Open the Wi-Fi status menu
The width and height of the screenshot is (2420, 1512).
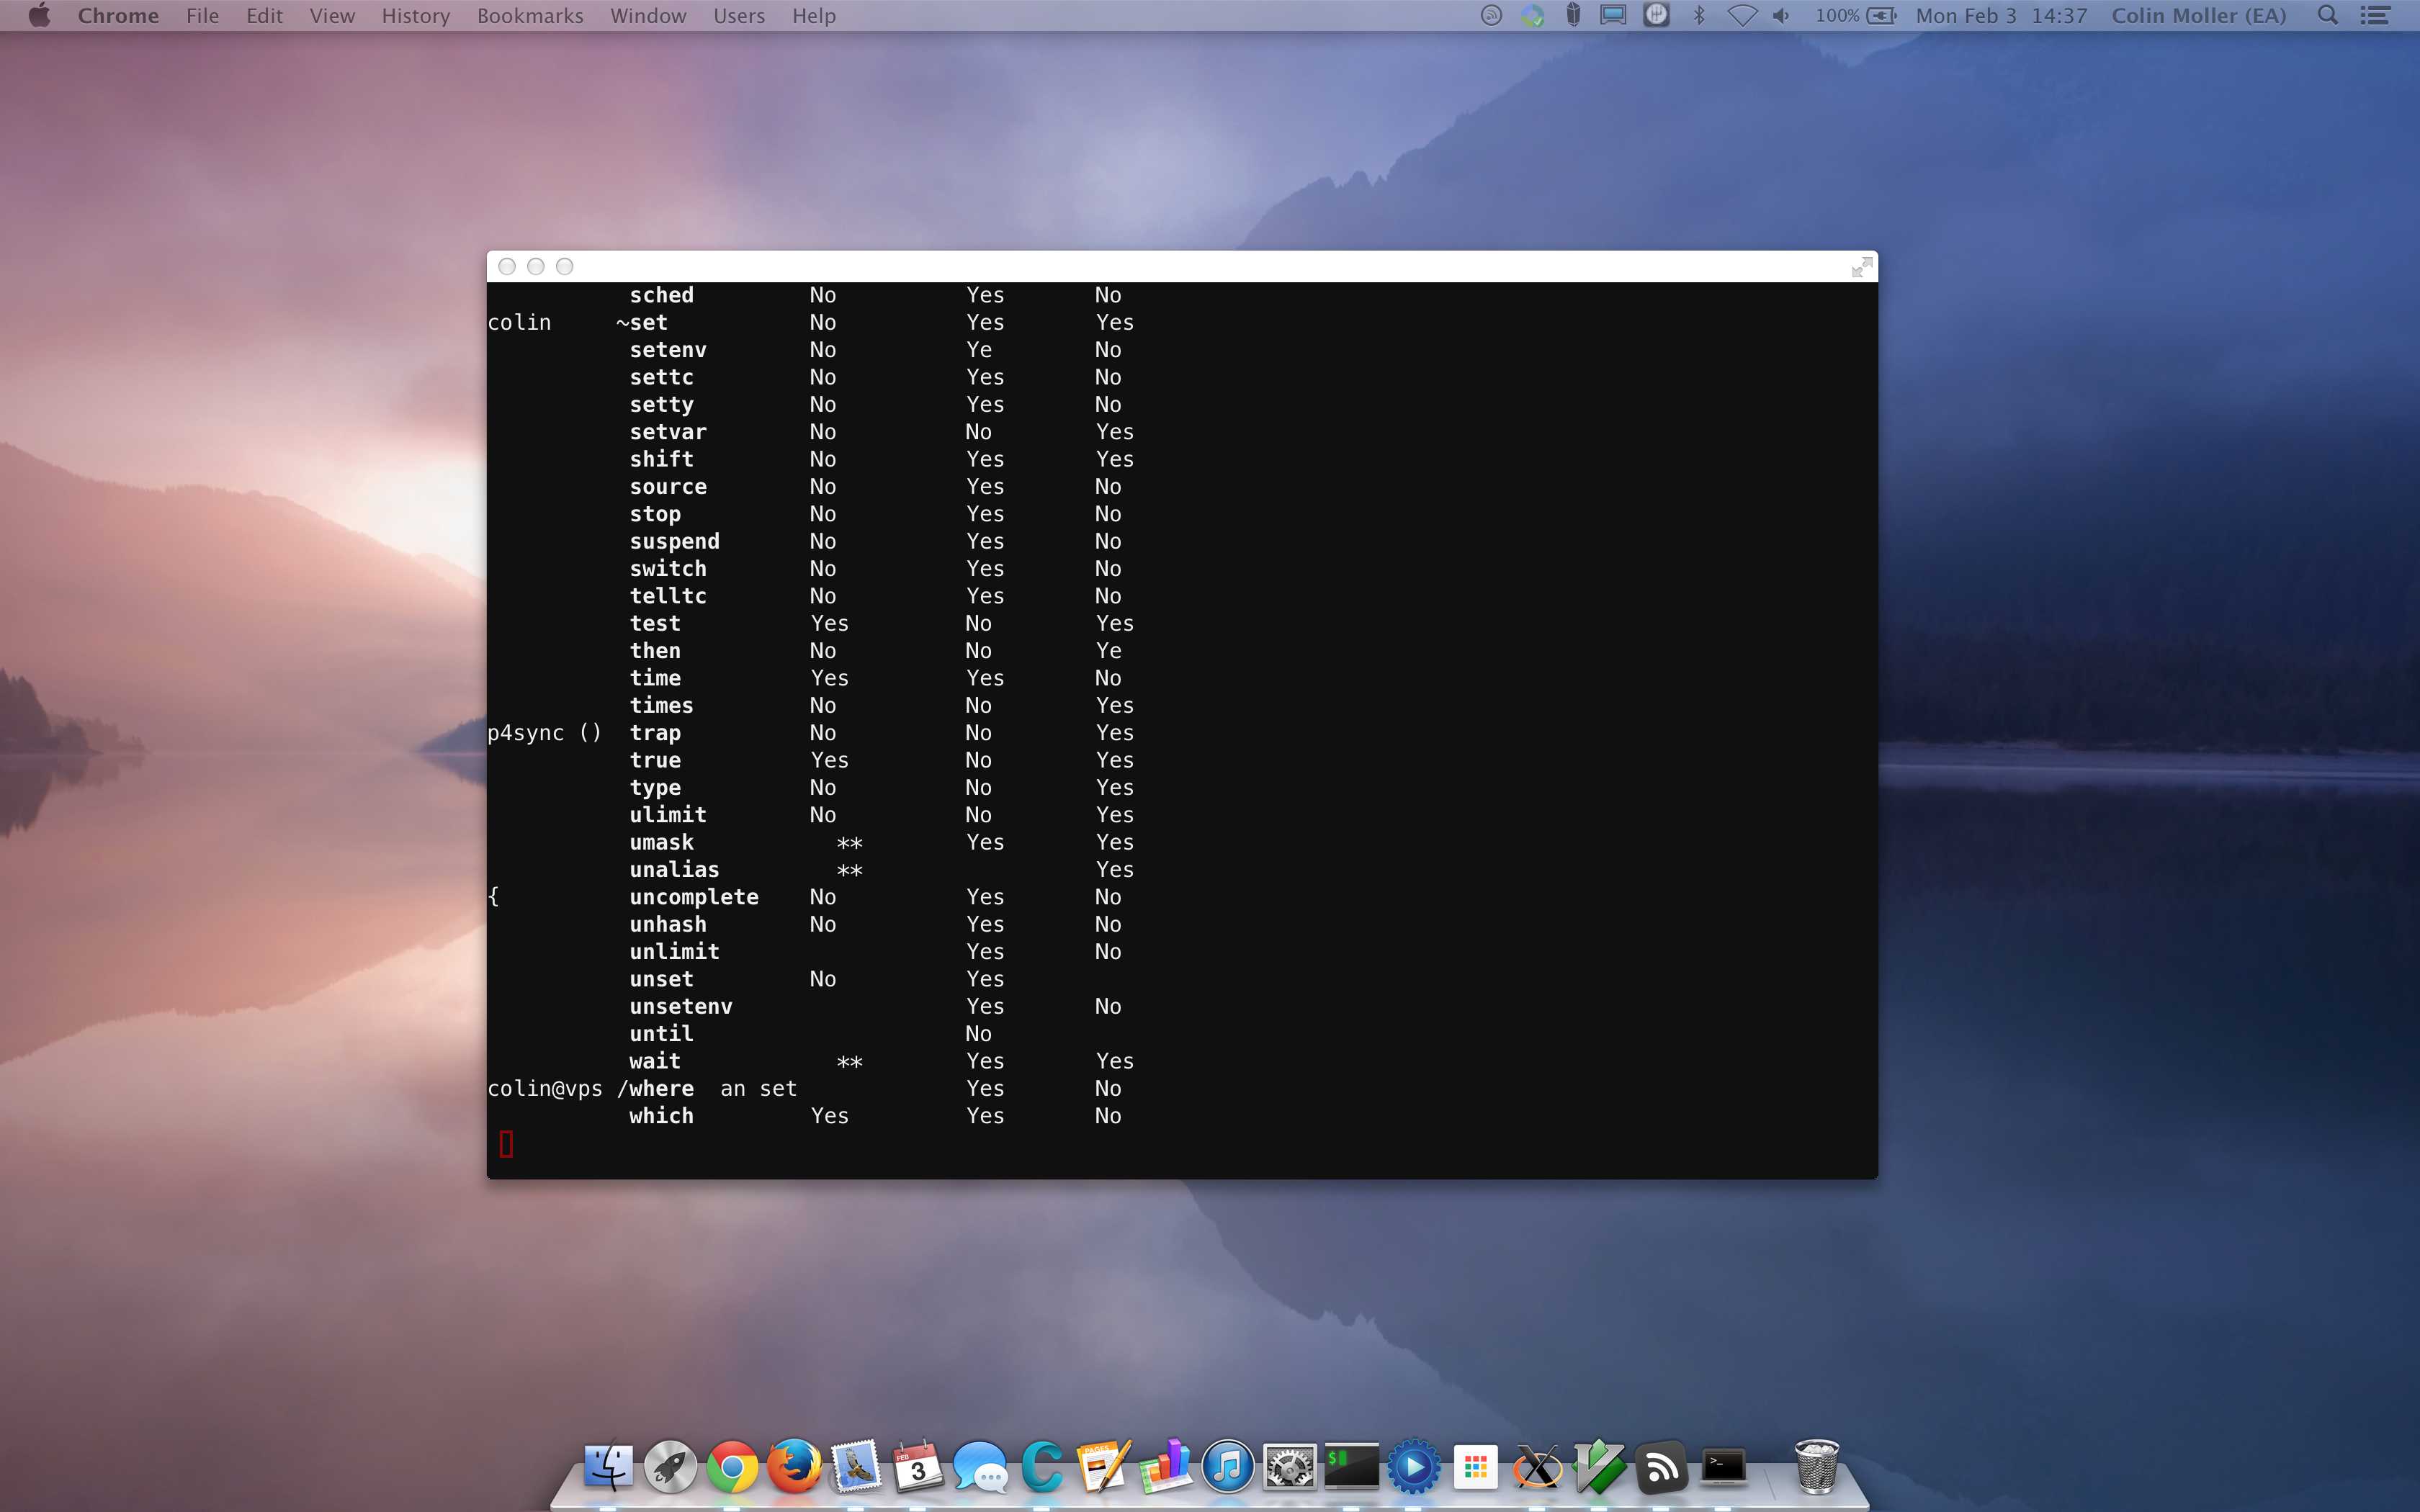(1742, 15)
